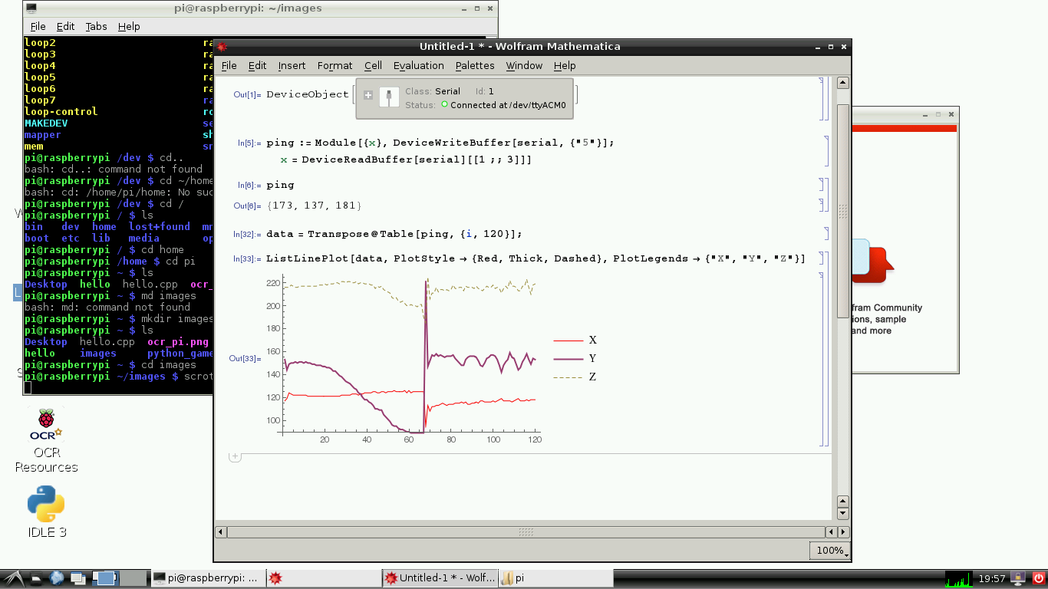Viewport: 1048px width, 589px height.
Task: Click the red power logout icon
Action: 1039,578
